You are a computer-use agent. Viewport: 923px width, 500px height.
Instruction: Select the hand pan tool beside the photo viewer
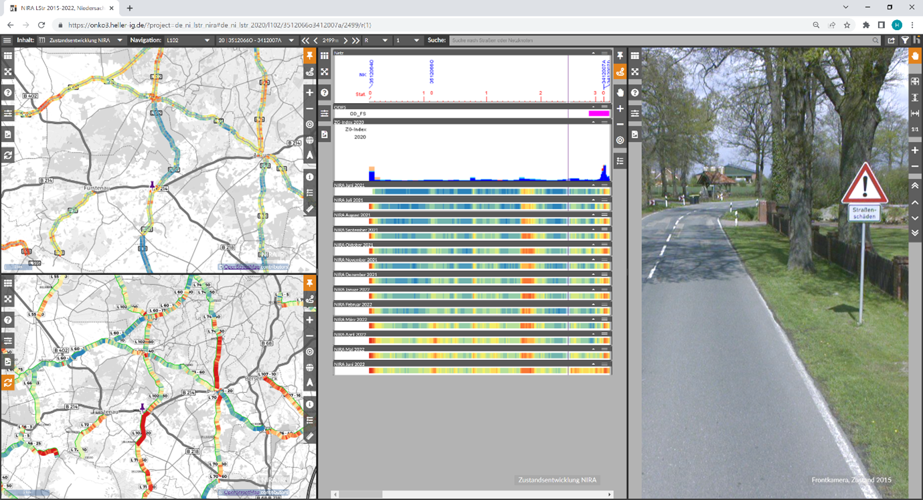[915, 56]
